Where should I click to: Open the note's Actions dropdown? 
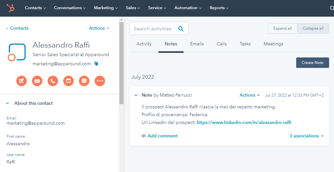pyautogui.click(x=250, y=95)
